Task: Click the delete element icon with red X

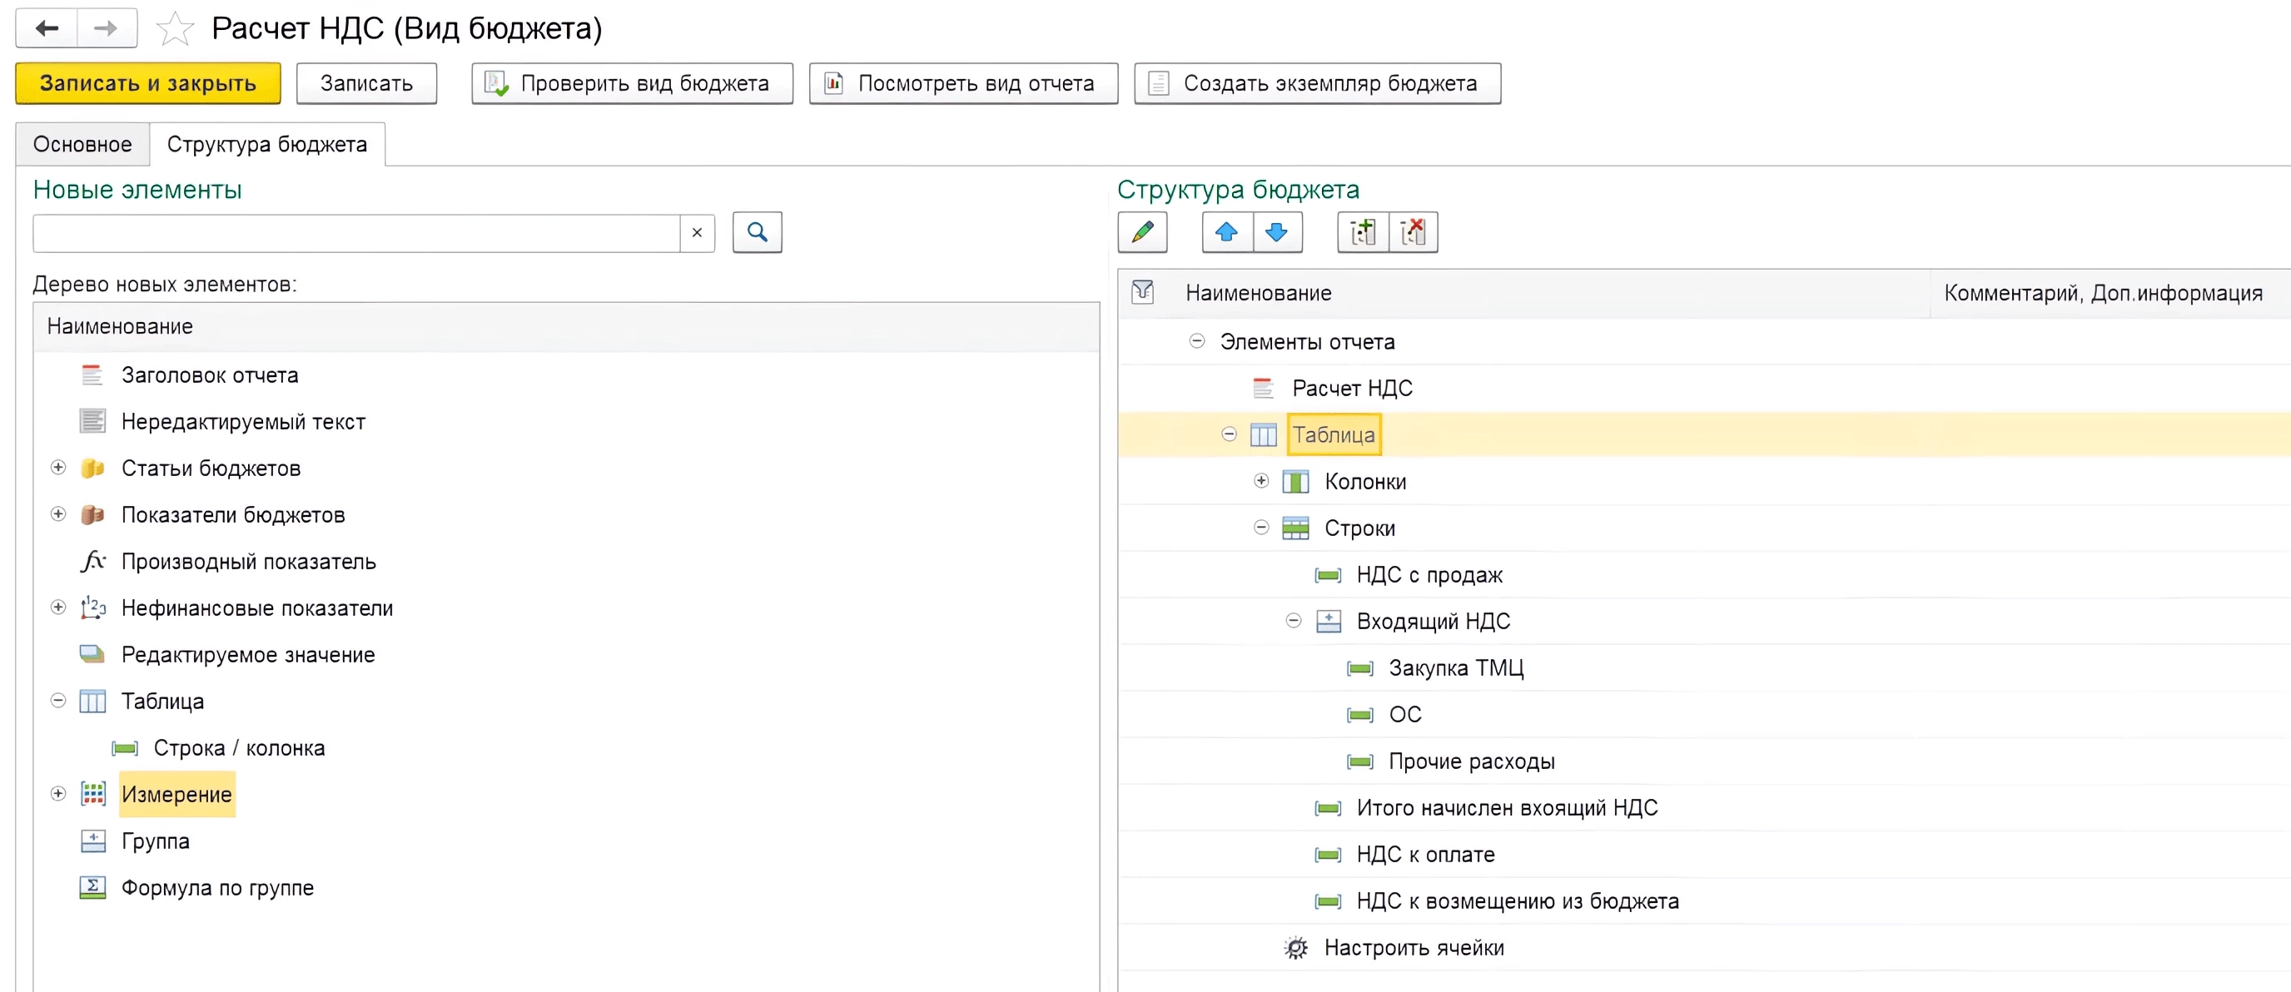Action: [x=1412, y=232]
